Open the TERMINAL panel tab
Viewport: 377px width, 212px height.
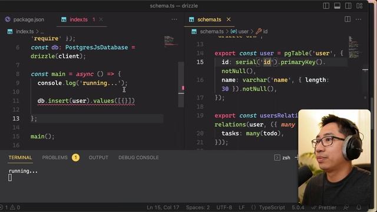click(20, 158)
